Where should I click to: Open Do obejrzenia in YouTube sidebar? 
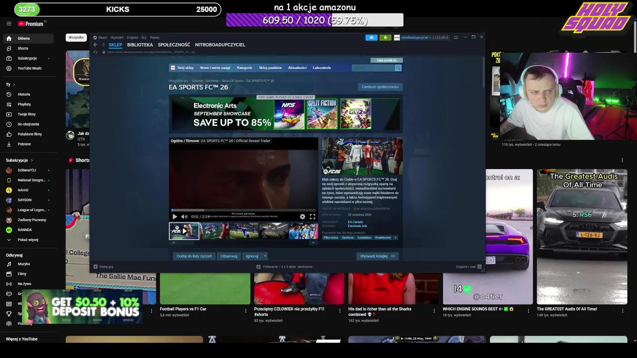pos(28,124)
